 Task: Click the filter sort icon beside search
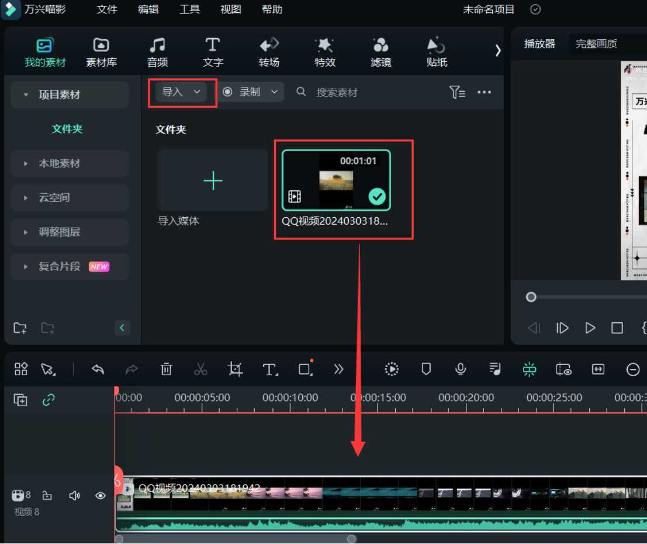pos(457,92)
